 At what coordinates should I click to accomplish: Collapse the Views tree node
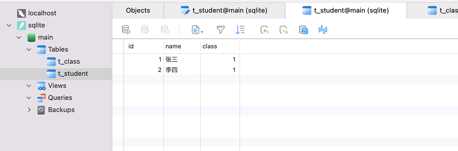[x=29, y=85]
